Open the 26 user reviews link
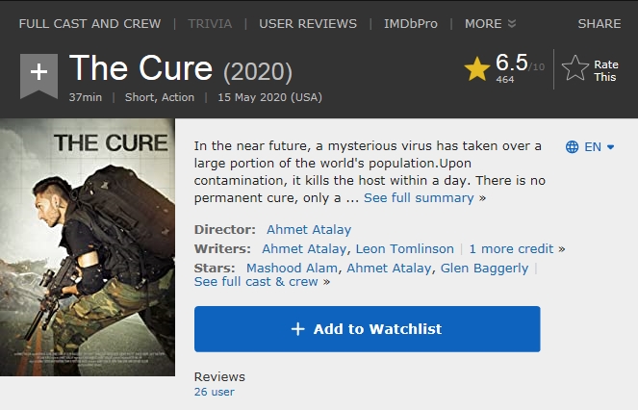The height and width of the screenshot is (410, 638). [214, 392]
